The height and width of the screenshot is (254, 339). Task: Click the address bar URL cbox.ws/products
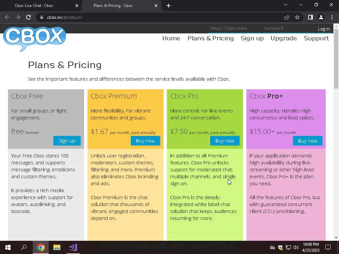tap(65, 17)
